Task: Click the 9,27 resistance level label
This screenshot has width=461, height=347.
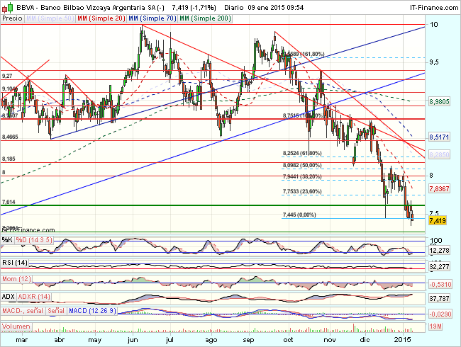Action: point(7,76)
